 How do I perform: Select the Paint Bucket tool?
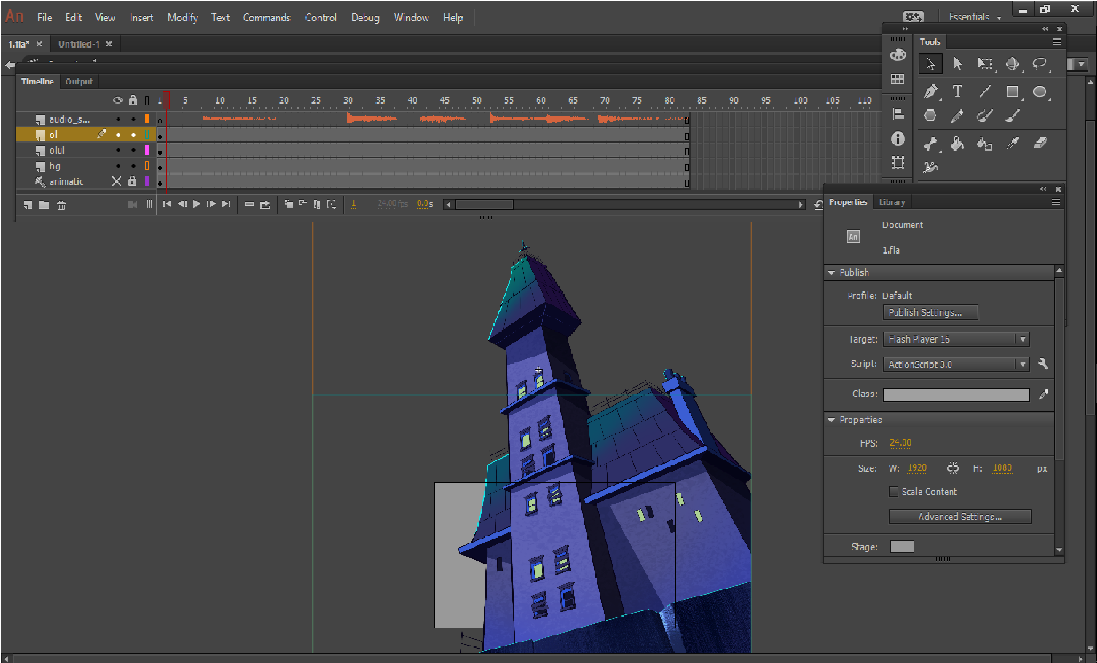point(958,143)
